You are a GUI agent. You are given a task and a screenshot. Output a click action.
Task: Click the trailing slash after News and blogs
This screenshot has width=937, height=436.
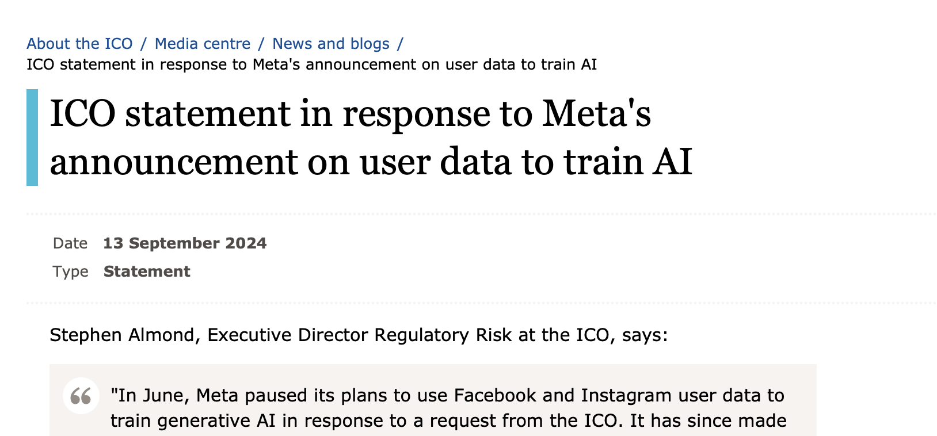click(401, 44)
